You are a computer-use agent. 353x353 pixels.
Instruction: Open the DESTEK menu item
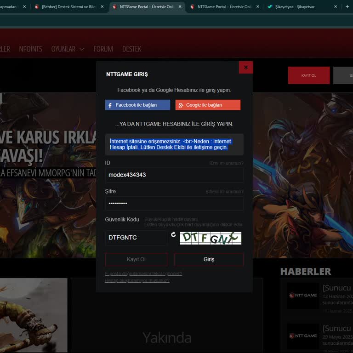132,49
